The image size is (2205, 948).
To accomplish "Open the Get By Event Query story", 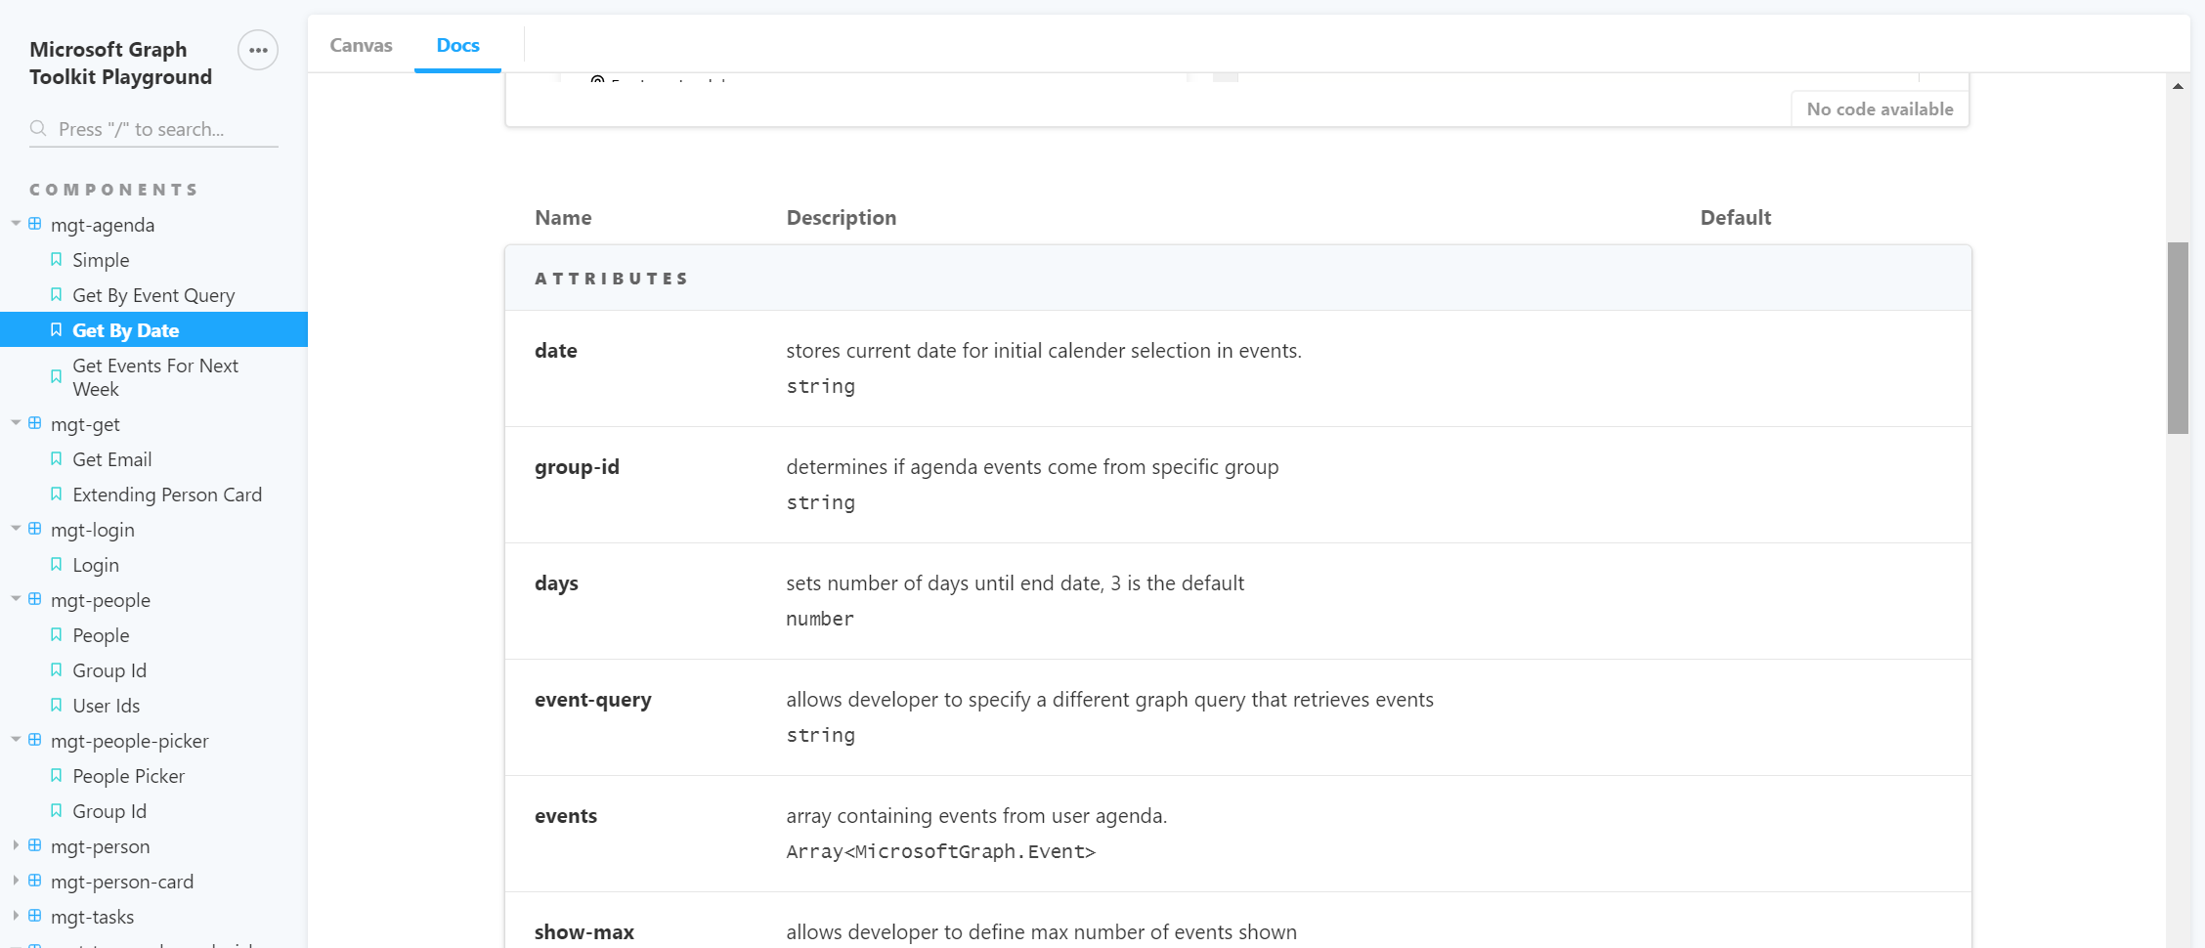I will point(153,295).
